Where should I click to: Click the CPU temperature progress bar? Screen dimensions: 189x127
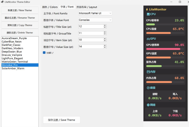point(165,33)
